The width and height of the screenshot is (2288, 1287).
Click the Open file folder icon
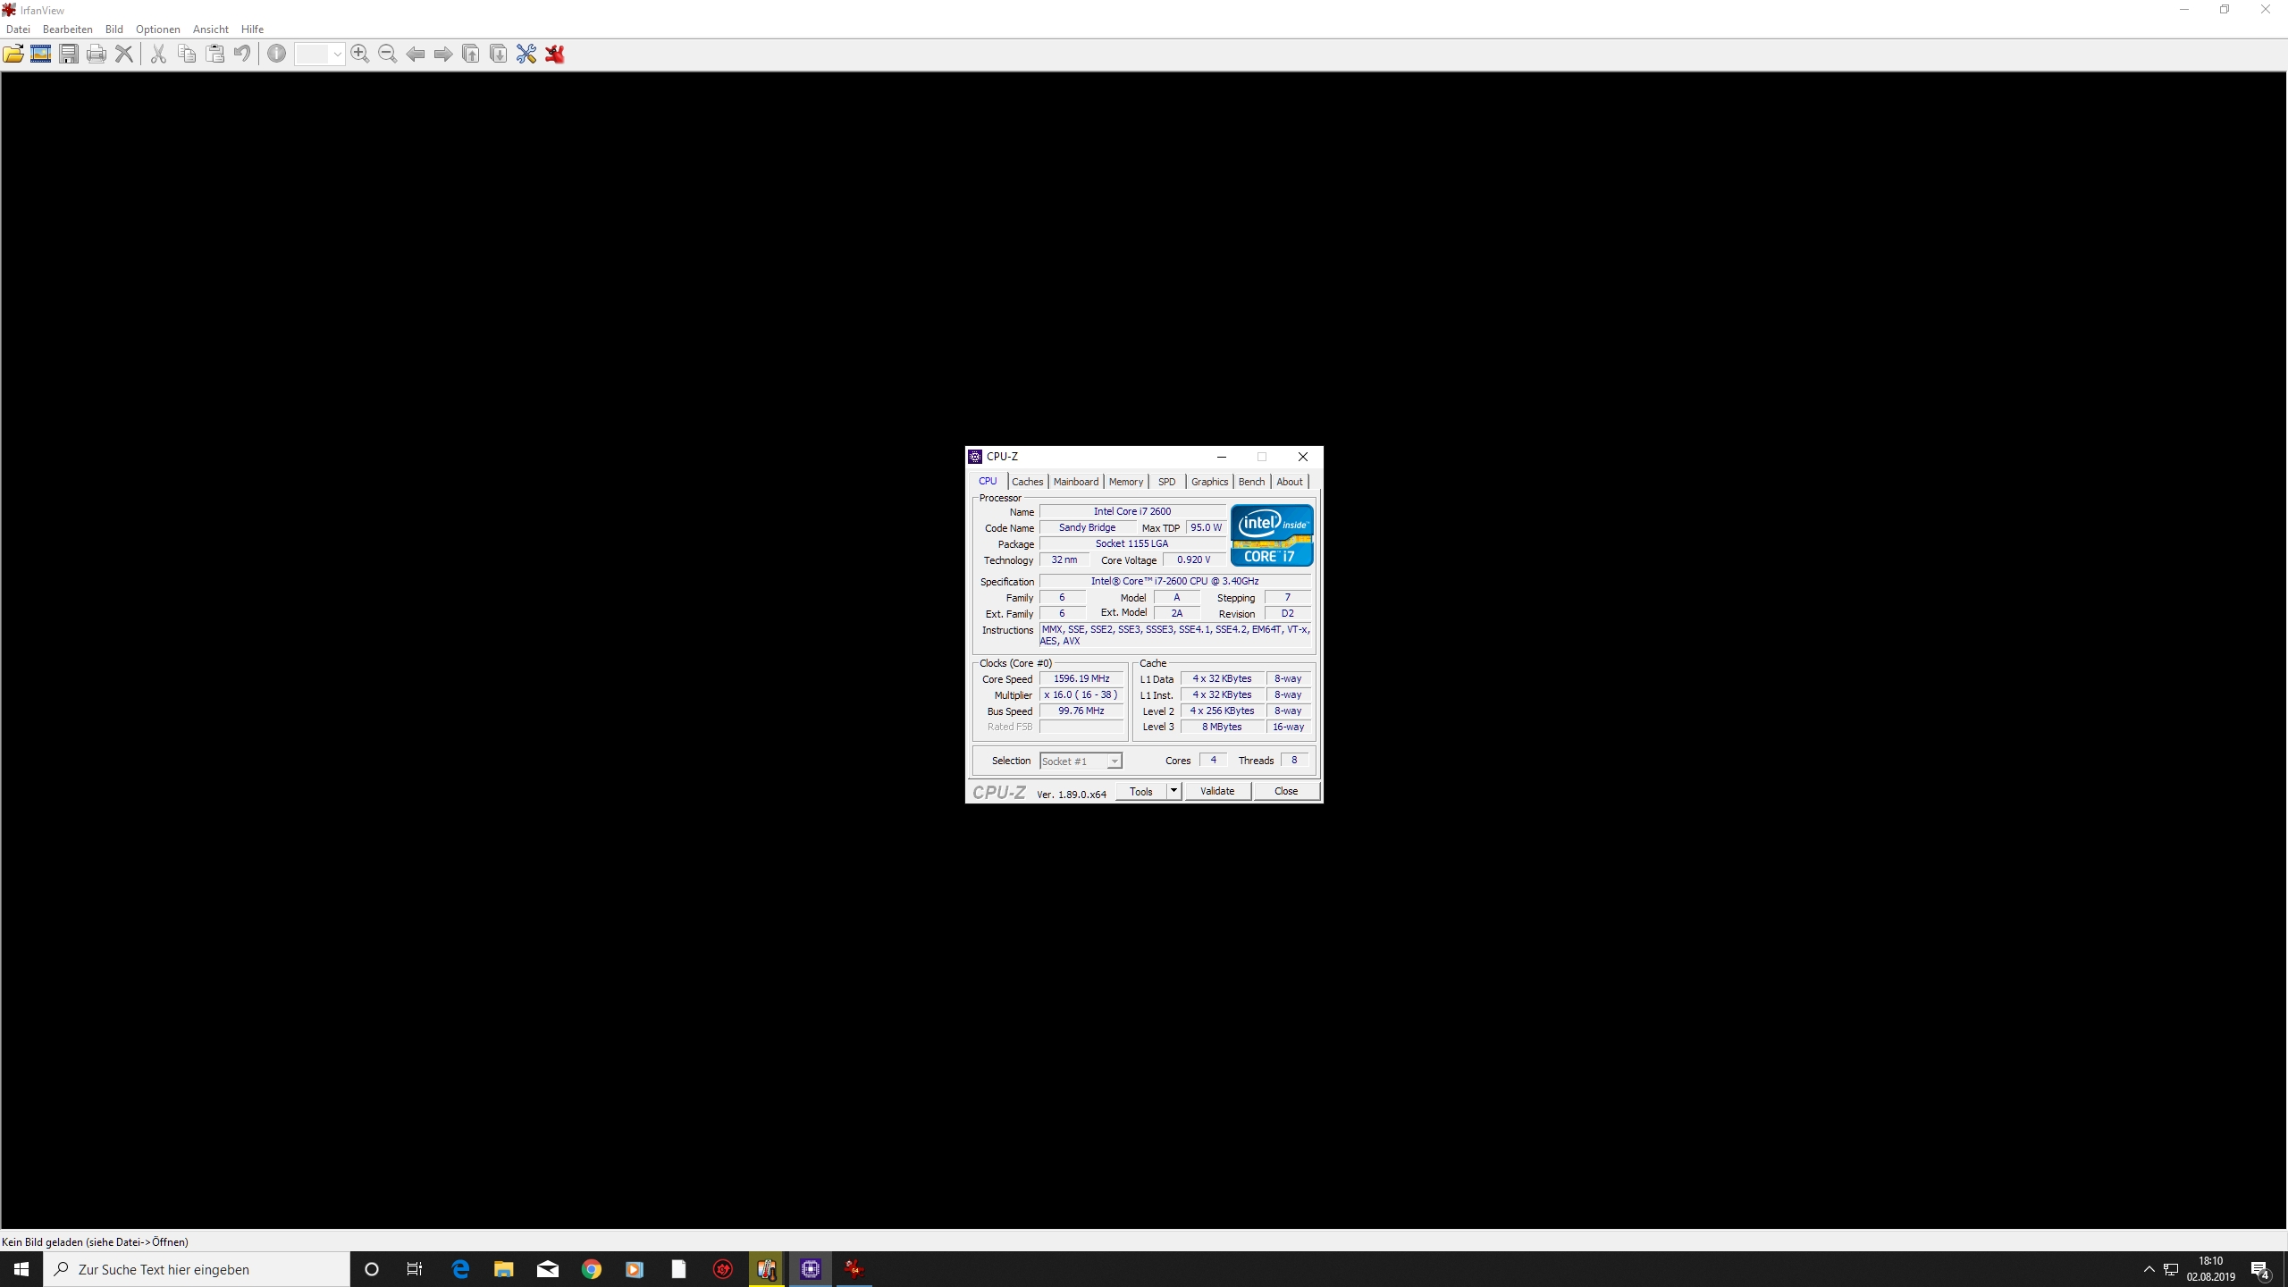coord(13,55)
